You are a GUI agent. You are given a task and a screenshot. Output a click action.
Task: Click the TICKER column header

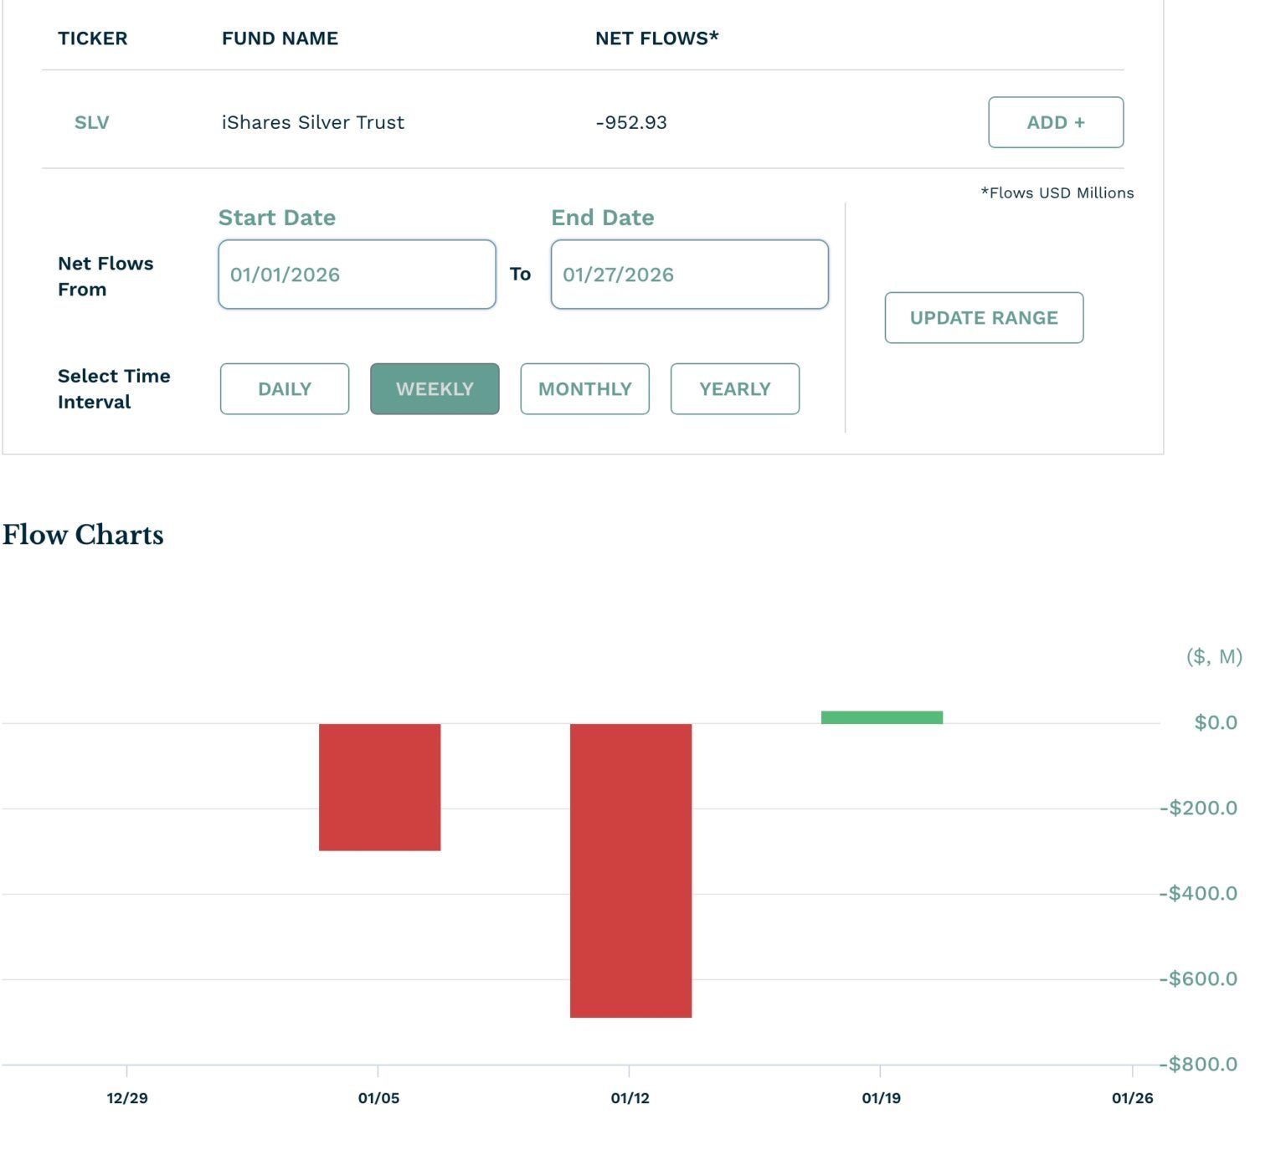93,38
